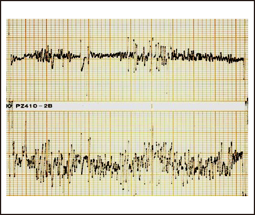Click the right end of the lower trace
This screenshot has height=215, width=255.
pos(241,154)
